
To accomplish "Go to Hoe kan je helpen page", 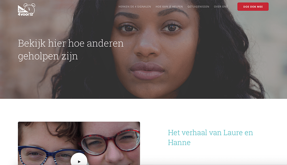I will click(169, 7).
